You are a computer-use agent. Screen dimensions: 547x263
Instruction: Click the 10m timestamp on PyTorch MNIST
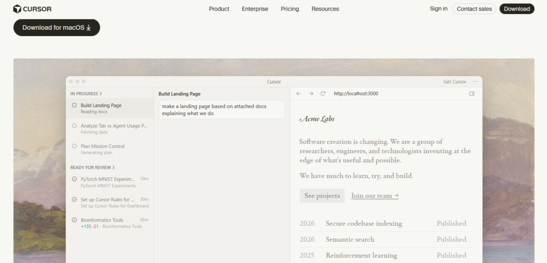[x=144, y=179]
